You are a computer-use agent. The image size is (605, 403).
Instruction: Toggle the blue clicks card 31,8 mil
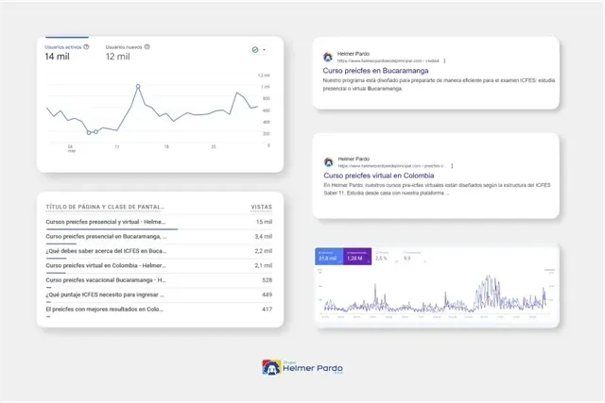(329, 256)
